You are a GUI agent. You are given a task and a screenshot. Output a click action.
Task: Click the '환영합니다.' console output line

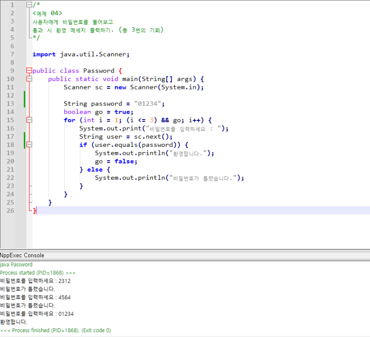pos(14,322)
